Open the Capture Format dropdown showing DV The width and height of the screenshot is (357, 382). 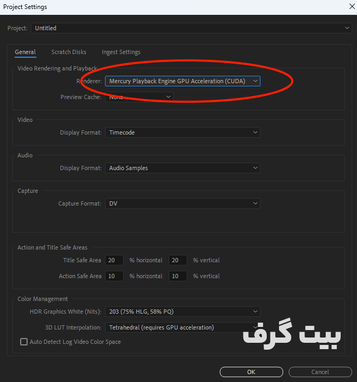point(182,203)
